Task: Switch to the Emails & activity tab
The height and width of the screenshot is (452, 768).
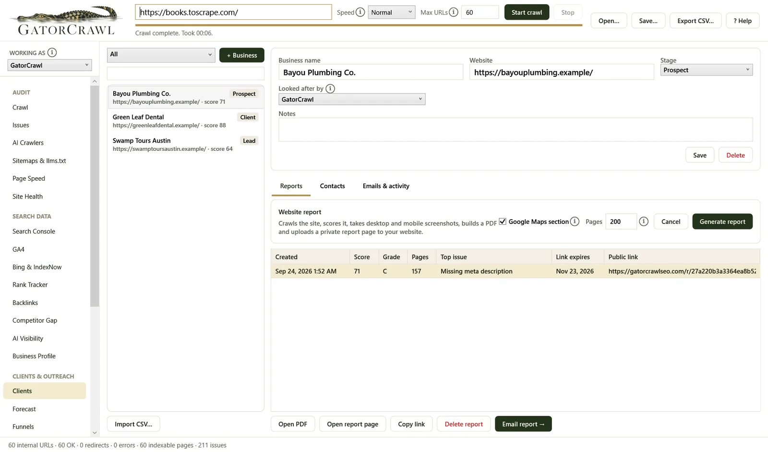Action: 386,186
